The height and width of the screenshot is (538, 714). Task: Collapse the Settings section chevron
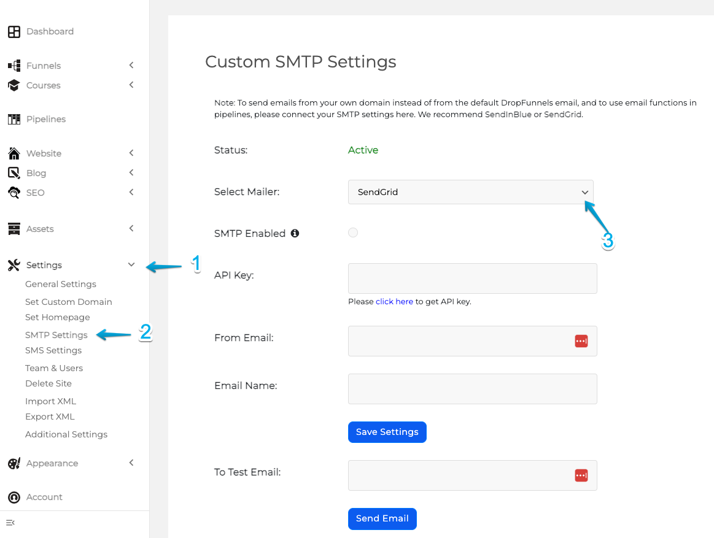click(x=131, y=264)
